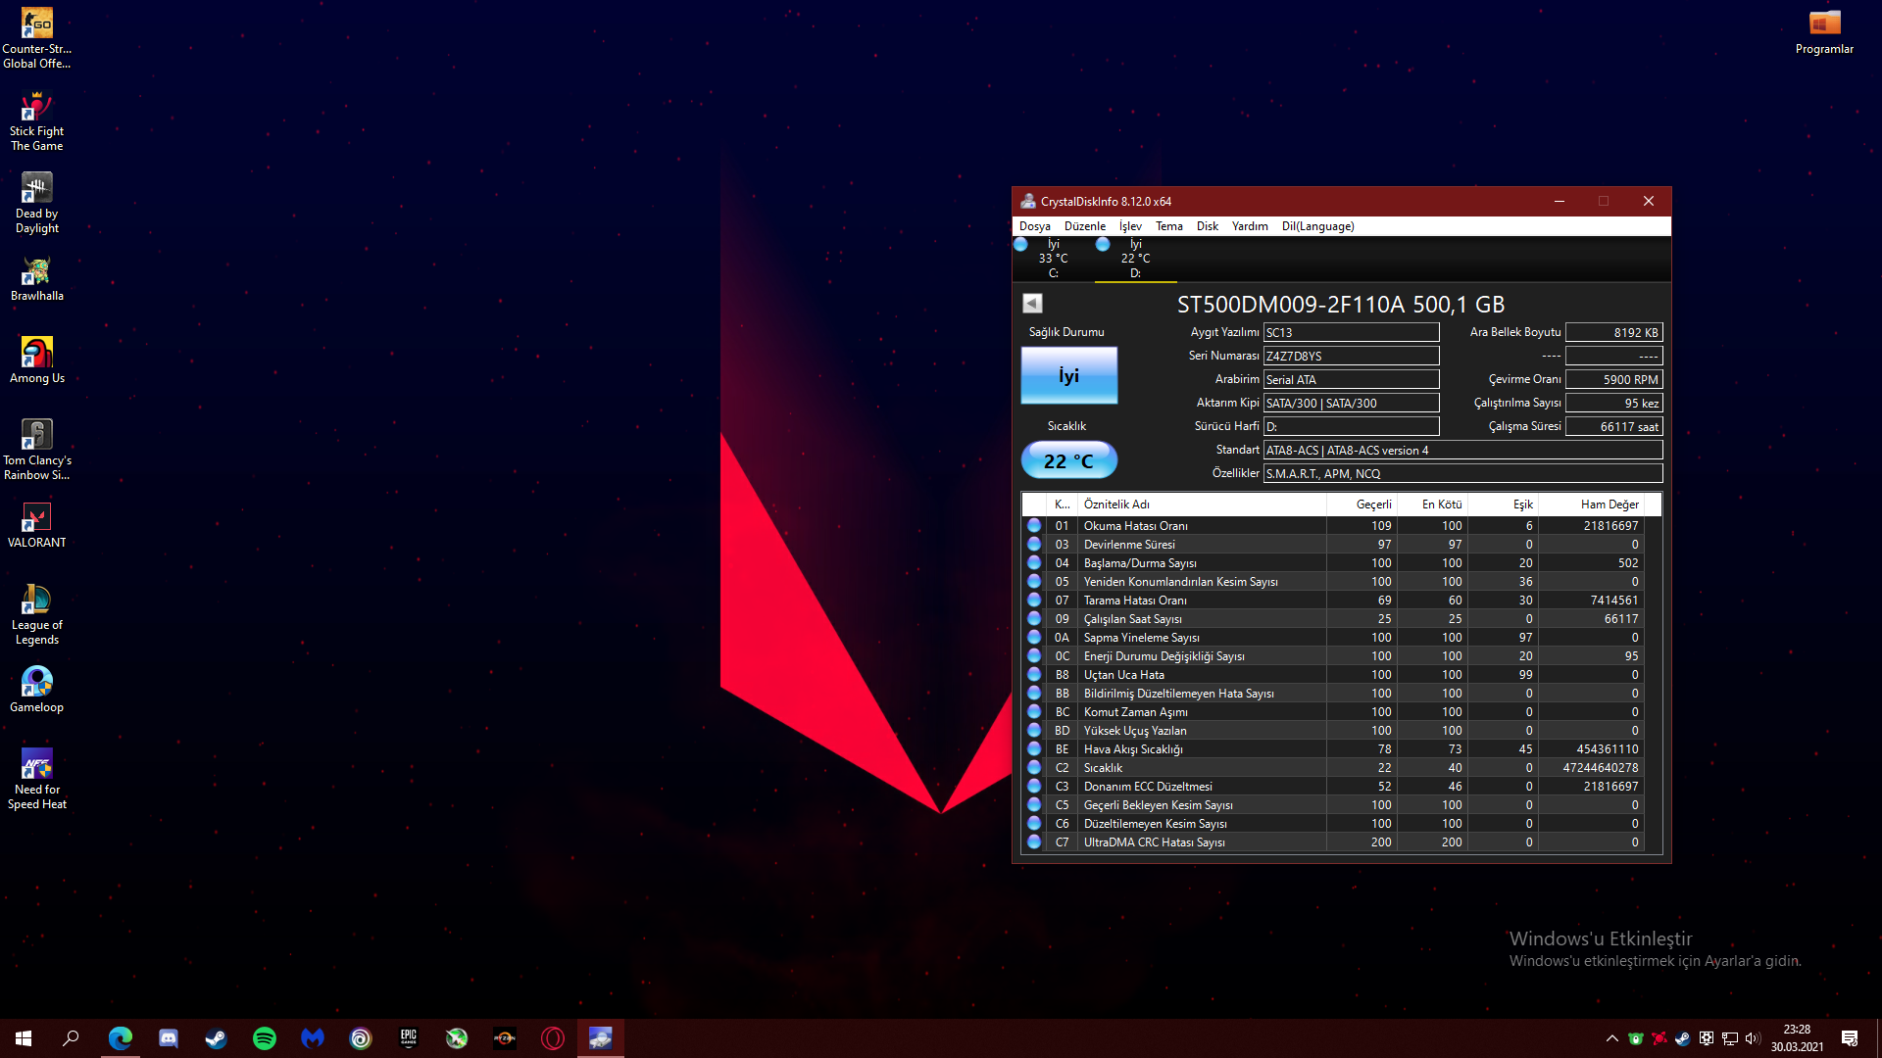This screenshot has height=1058, width=1882.
Task: Click the İyi health status button
Action: (1068, 375)
